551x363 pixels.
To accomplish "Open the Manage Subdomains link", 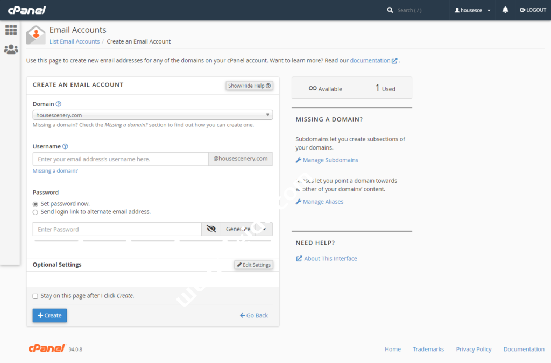I will click(x=330, y=160).
